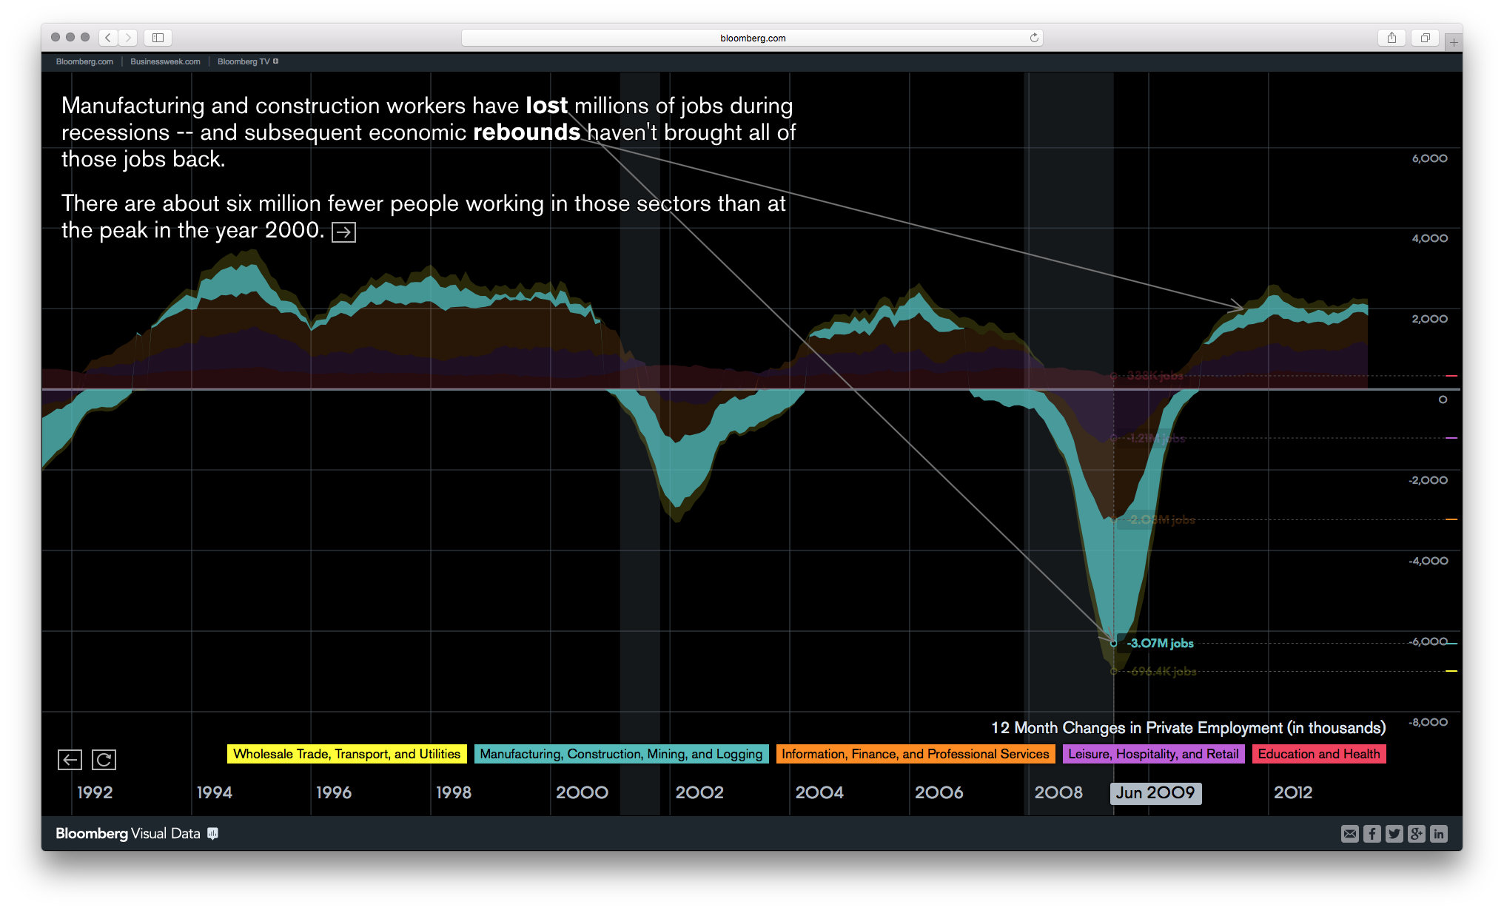Select Bloomberg.com in the navigation strip
This screenshot has width=1504, height=910.
pos(84,61)
